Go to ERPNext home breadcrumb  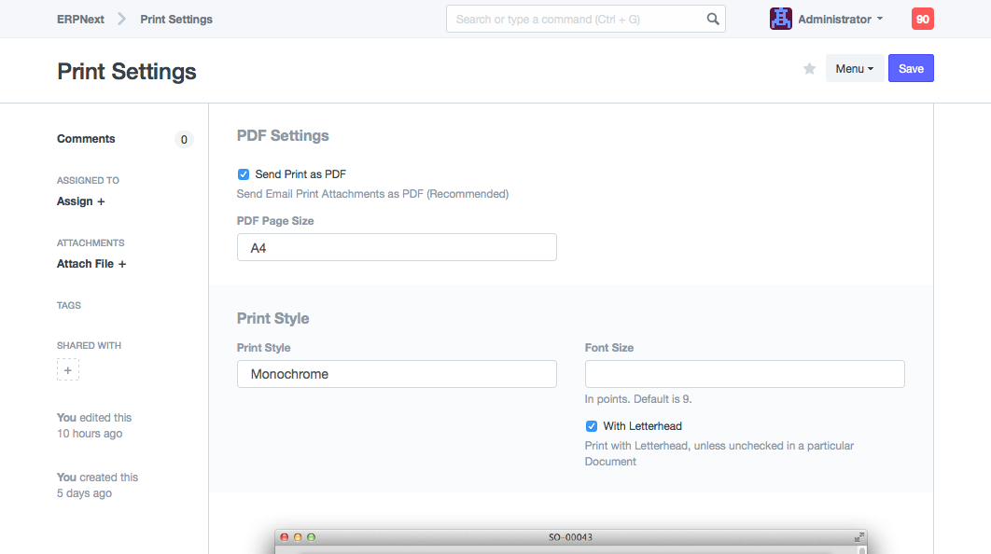tap(80, 19)
